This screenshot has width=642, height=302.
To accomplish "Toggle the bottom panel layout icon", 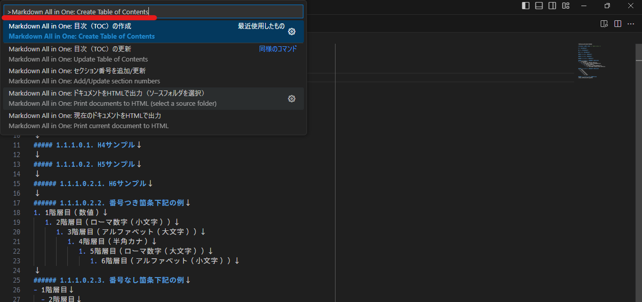I will pos(539,6).
